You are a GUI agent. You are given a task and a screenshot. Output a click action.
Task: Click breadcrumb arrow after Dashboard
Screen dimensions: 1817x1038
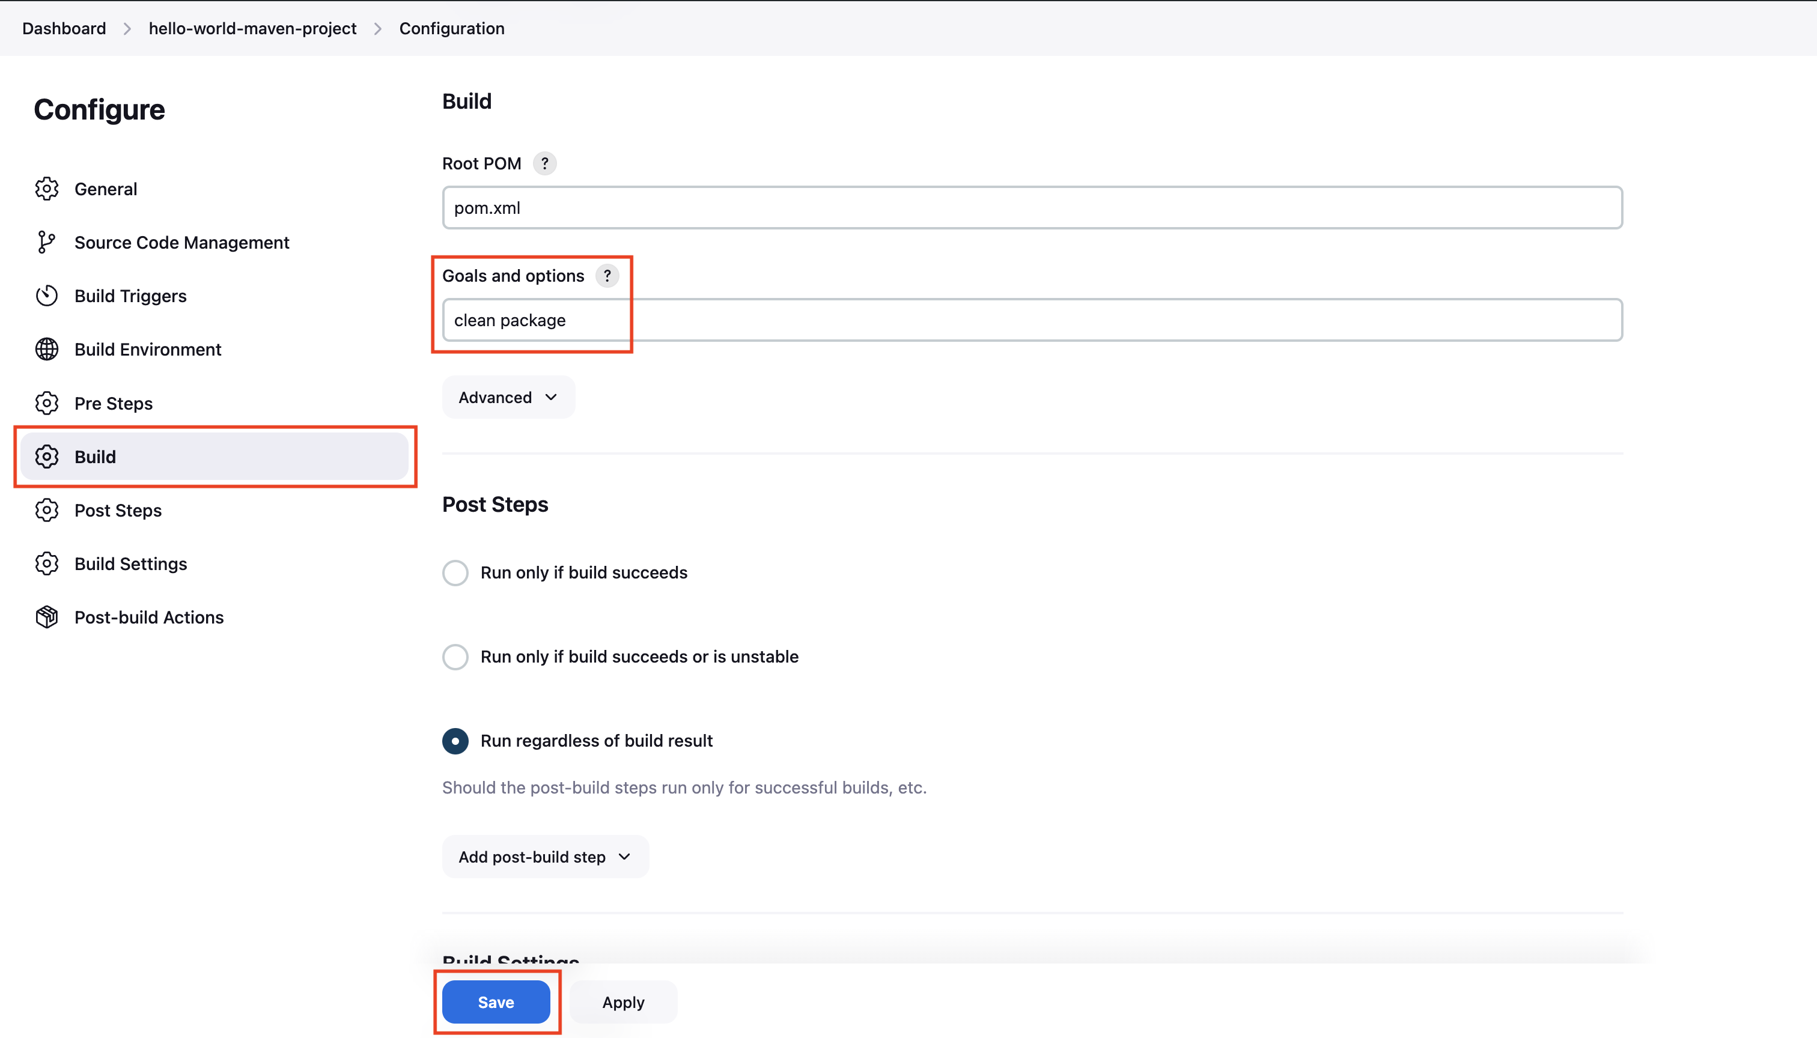(127, 28)
